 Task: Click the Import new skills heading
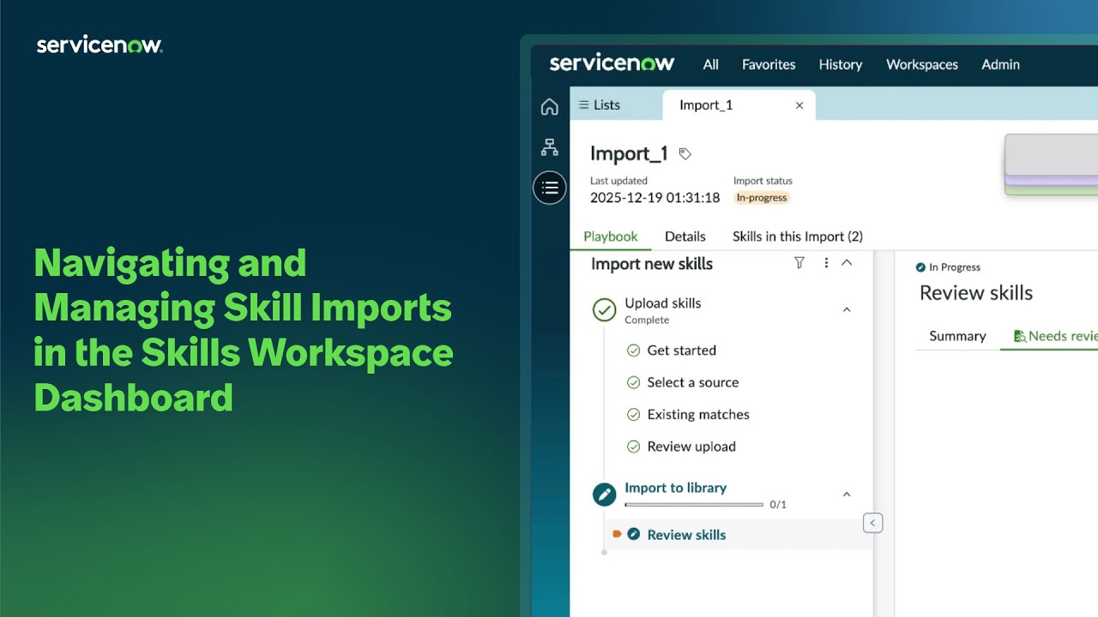click(x=652, y=264)
